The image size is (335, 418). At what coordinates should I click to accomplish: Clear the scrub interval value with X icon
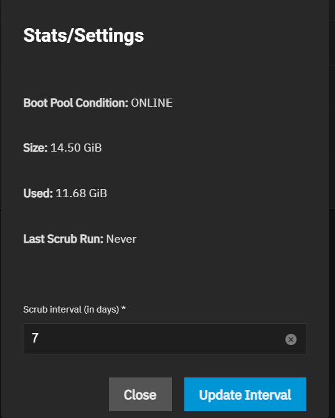(291, 339)
